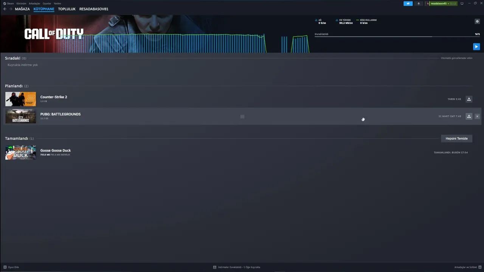Click the Otomatik güncellemeler etkin link
Screen dimensions: 484x272
pyautogui.click(x=456, y=58)
